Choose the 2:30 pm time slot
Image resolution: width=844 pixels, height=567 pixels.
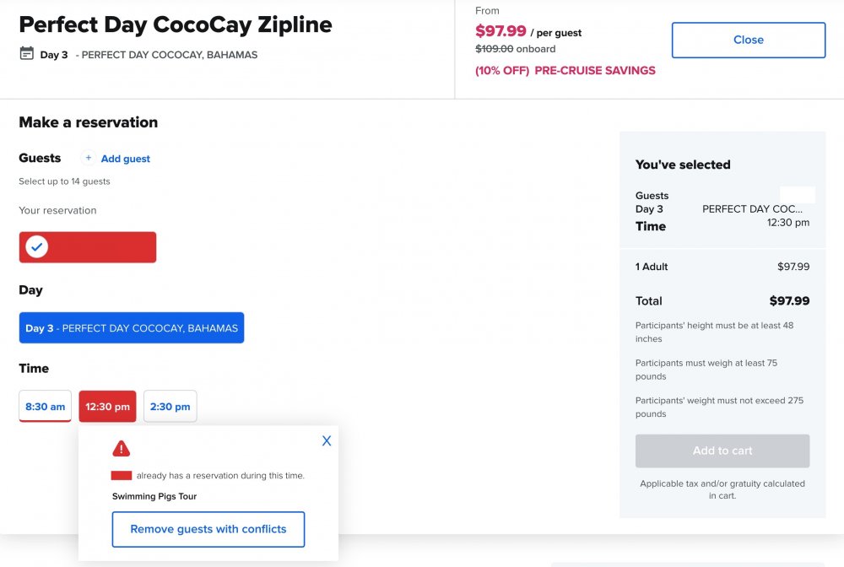[x=170, y=406]
